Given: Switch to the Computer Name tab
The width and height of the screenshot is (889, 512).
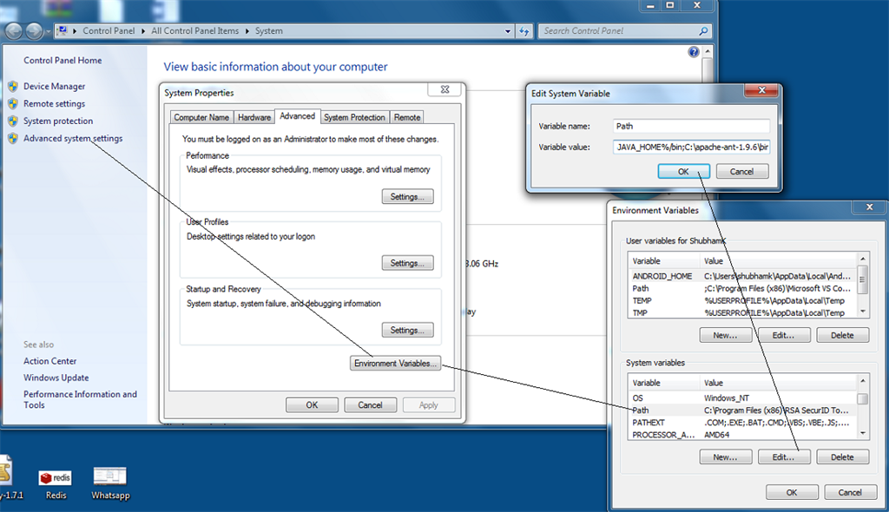Looking at the screenshot, I should click(x=201, y=117).
